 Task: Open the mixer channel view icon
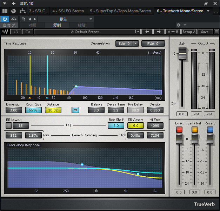[x=5, y=11]
